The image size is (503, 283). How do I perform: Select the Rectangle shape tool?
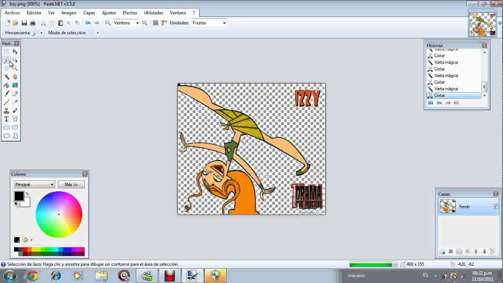pos(7,127)
